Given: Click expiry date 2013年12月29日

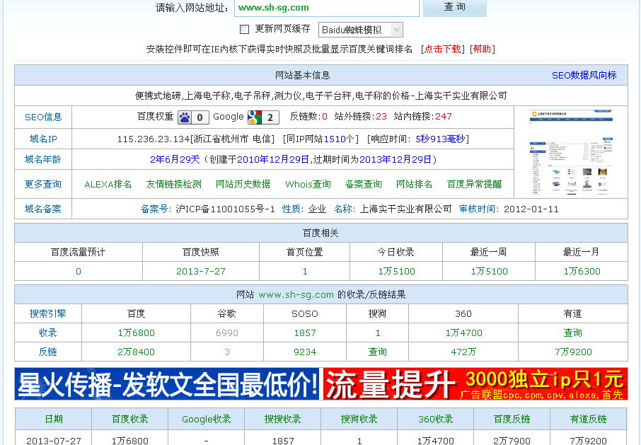Looking at the screenshot, I should point(395,159).
